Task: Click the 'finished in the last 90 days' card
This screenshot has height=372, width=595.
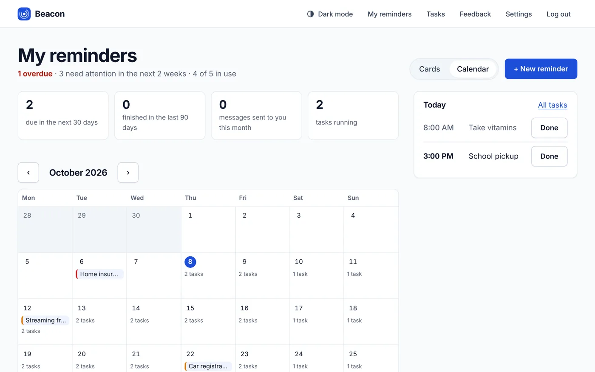Action: [160, 116]
